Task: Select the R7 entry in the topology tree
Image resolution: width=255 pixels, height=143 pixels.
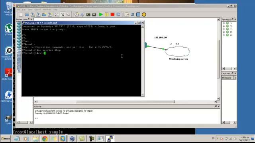Action: pyautogui.click(x=231, y=32)
